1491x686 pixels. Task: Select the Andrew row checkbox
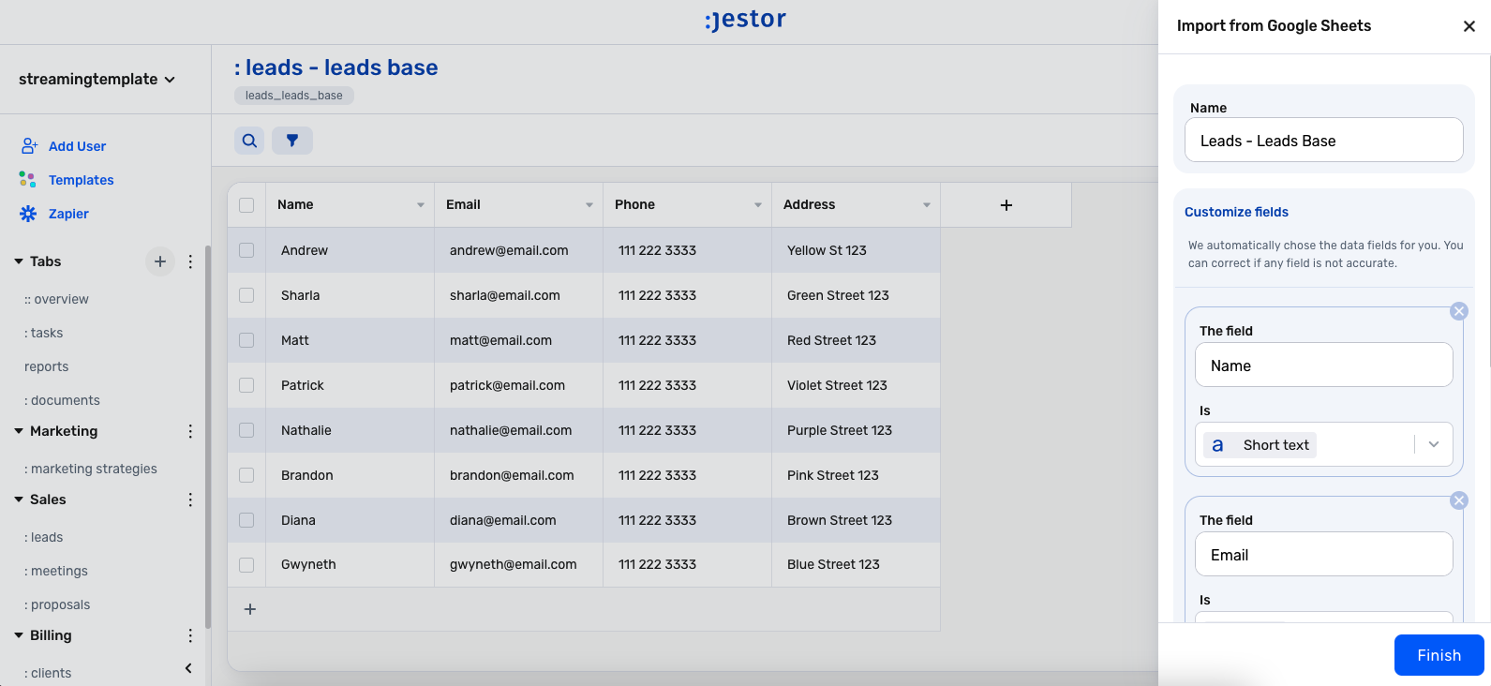[x=246, y=250]
